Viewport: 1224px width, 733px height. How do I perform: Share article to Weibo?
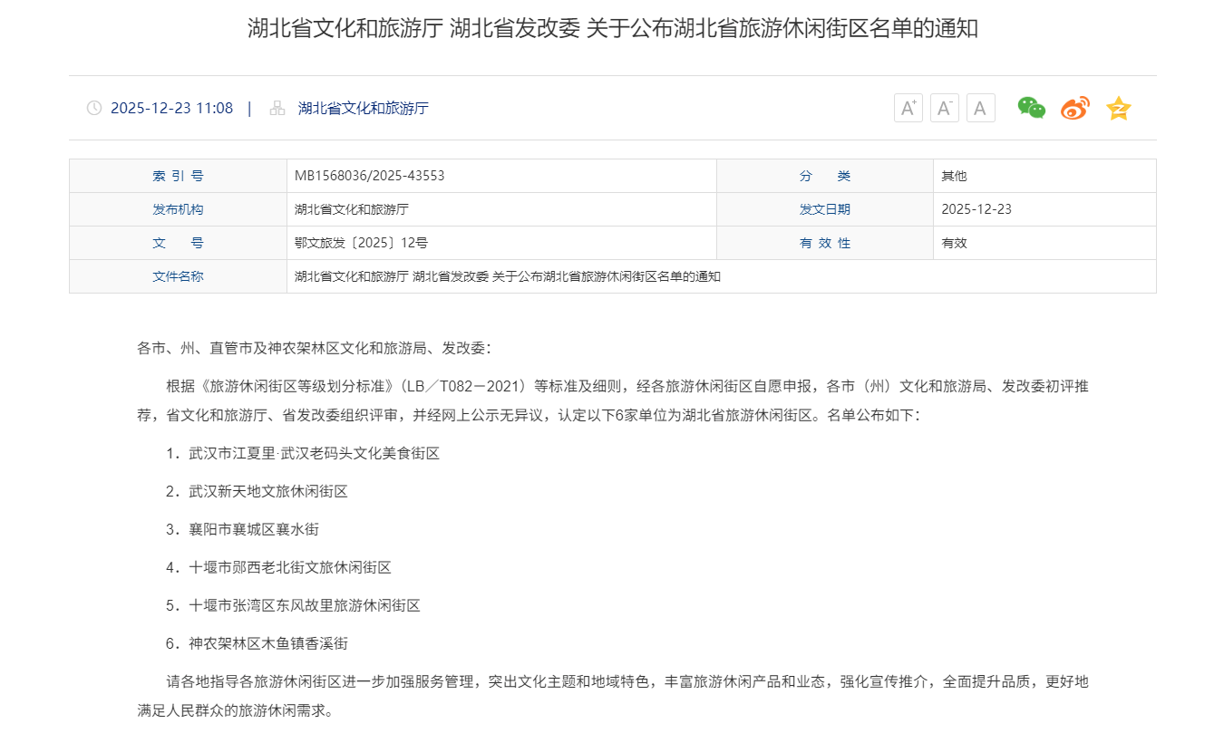(x=1074, y=109)
